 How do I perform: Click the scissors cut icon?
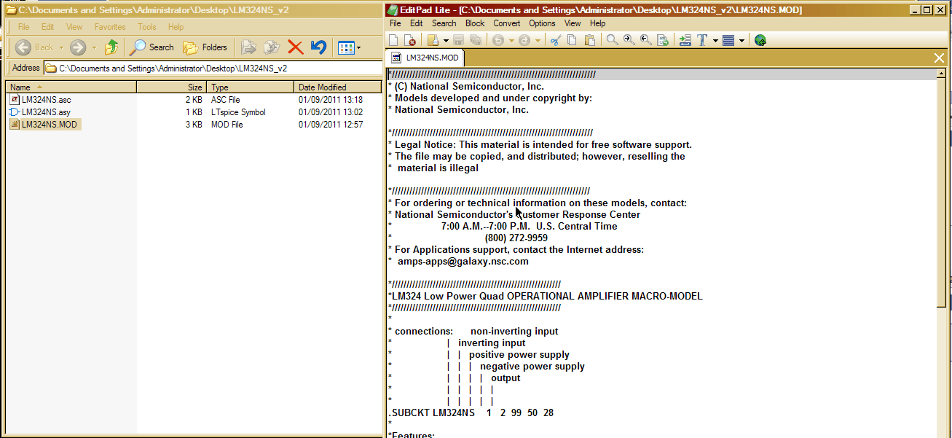pyautogui.click(x=555, y=40)
